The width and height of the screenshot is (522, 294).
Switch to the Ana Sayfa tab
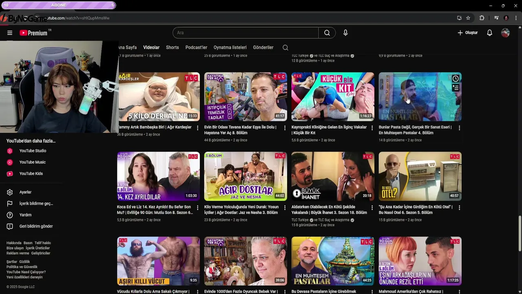pyautogui.click(x=127, y=47)
